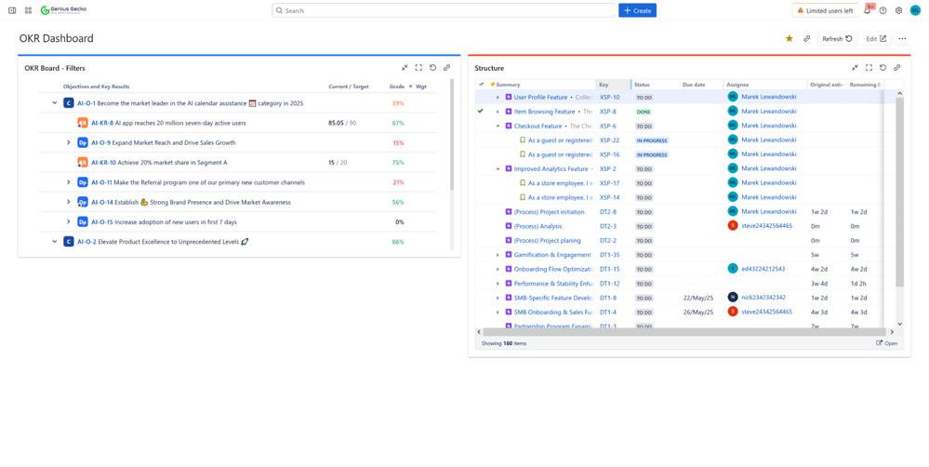This screenshot has height=467, width=929.
Task: Click the epic icon of User Profile Feature
Action: (509, 97)
